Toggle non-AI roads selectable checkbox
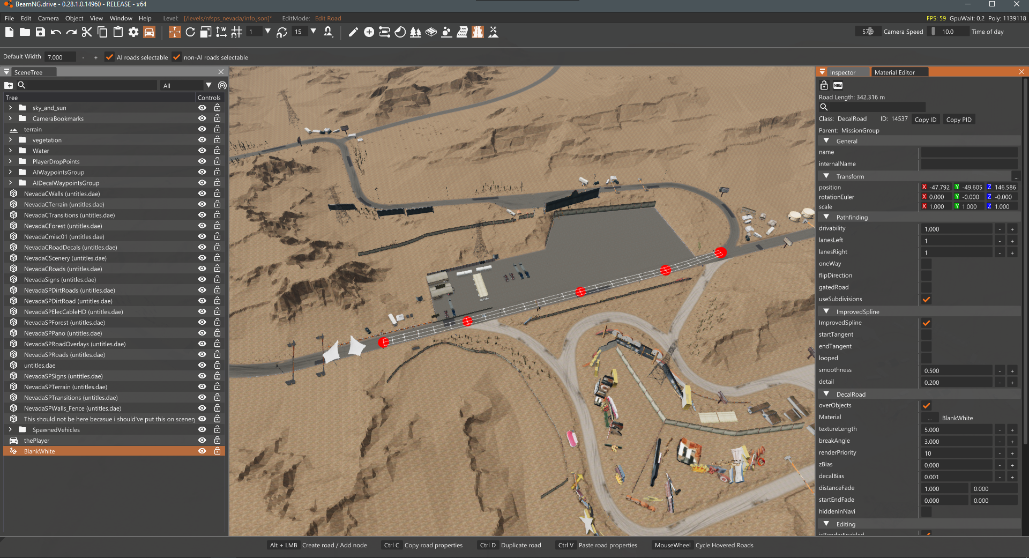The width and height of the screenshot is (1029, 558). click(x=176, y=57)
